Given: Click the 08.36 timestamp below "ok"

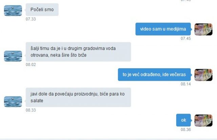Looking at the screenshot, I should [186, 129].
